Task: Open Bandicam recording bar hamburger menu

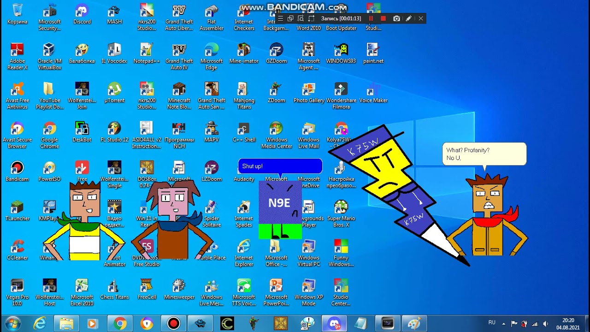Action: [x=280, y=18]
